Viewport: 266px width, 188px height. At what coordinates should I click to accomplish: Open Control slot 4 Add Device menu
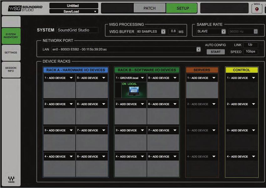(x=242, y=157)
